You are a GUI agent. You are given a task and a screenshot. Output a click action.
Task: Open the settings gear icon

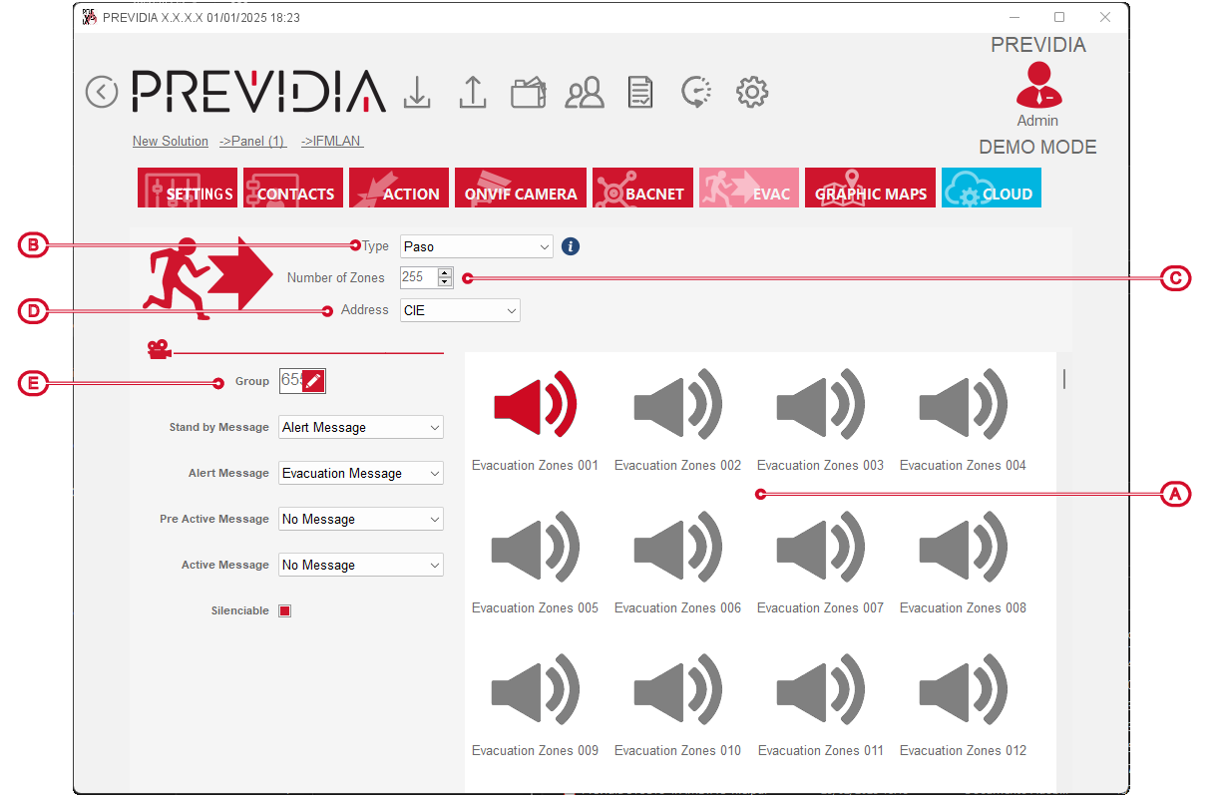click(x=751, y=92)
